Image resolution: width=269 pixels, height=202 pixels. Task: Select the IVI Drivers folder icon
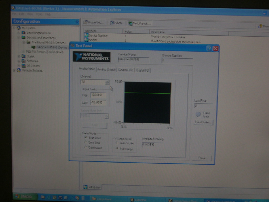[x=24, y=65]
